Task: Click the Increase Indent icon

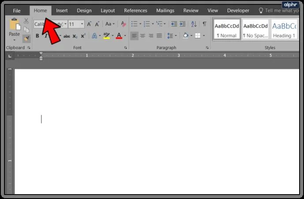Action: pos(182,24)
